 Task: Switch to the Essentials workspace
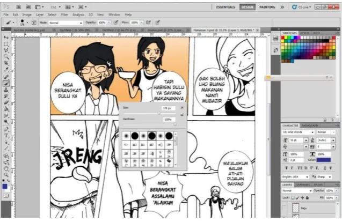tap(225, 7)
